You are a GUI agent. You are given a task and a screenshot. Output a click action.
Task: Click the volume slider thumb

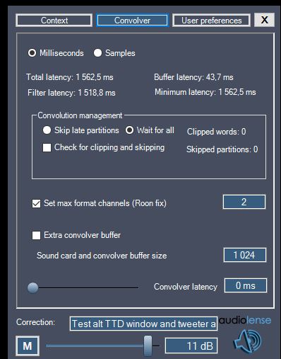(148, 346)
